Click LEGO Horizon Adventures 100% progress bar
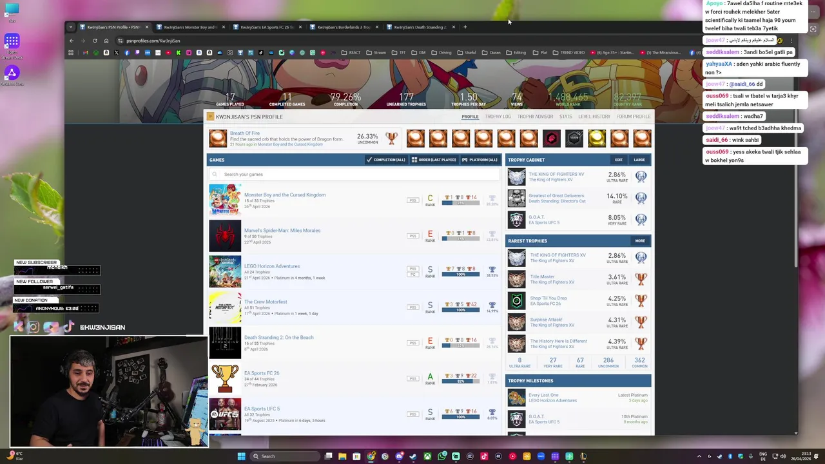Viewport: 825px width, 464px height. (x=461, y=274)
